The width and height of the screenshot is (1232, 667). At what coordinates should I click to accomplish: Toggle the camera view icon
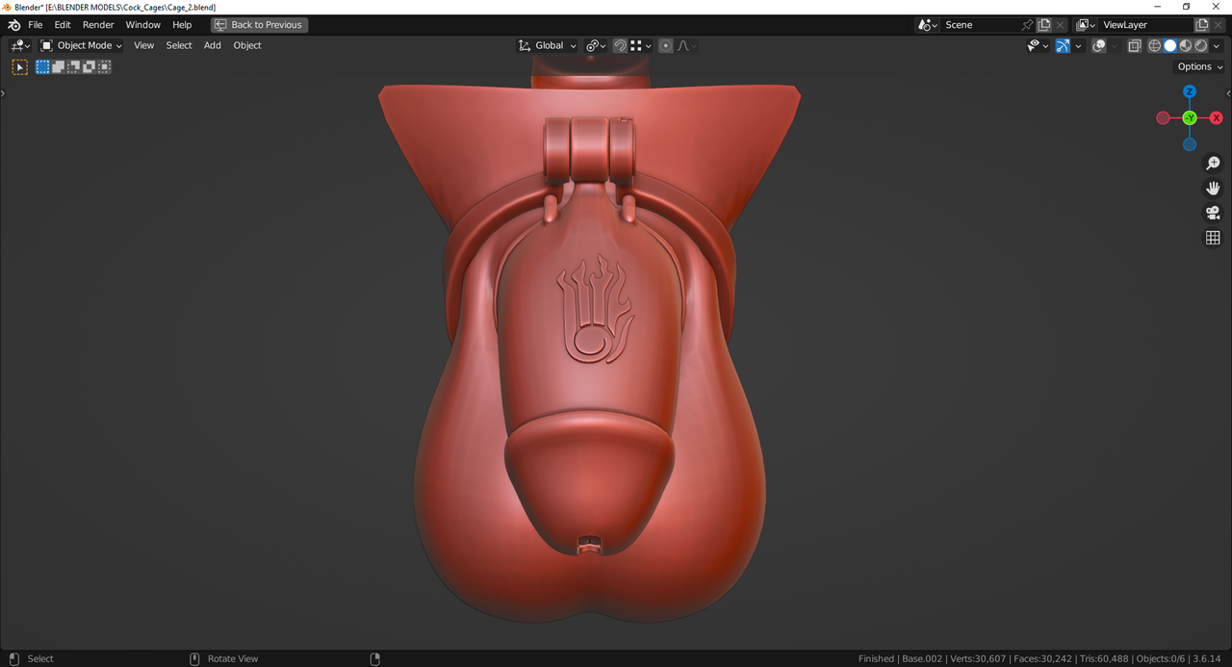click(1213, 213)
